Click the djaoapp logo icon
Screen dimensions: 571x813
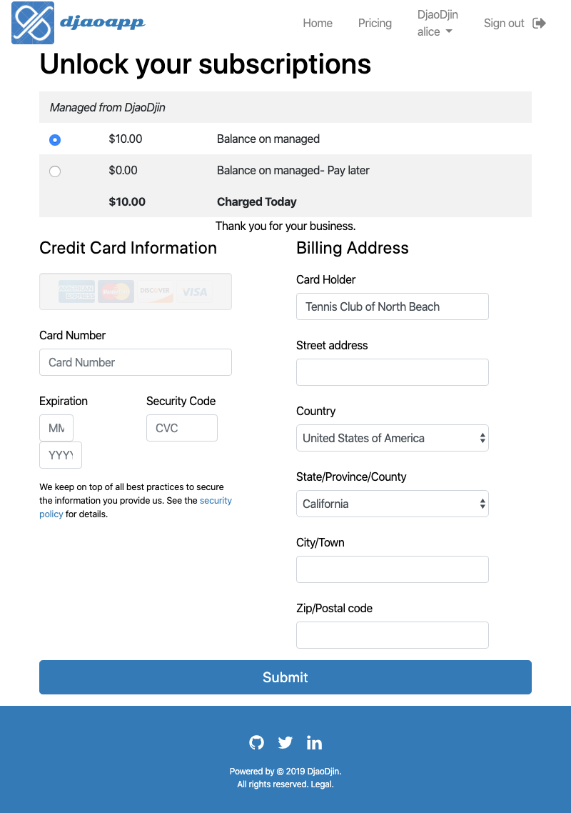point(33,23)
